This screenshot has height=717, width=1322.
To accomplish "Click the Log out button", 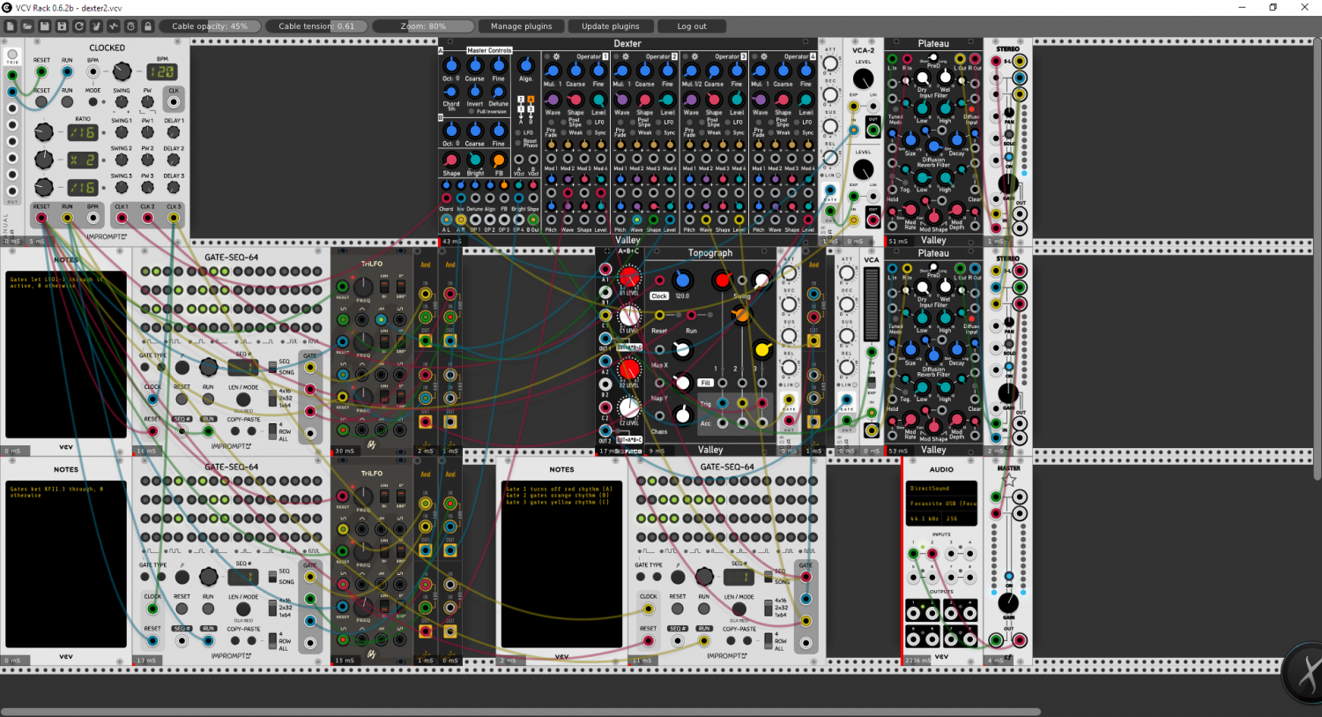I will pyautogui.click(x=692, y=26).
